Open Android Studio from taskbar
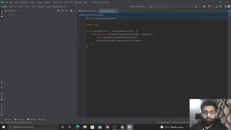Screen dimensions: 231x130 click(130, 127)
